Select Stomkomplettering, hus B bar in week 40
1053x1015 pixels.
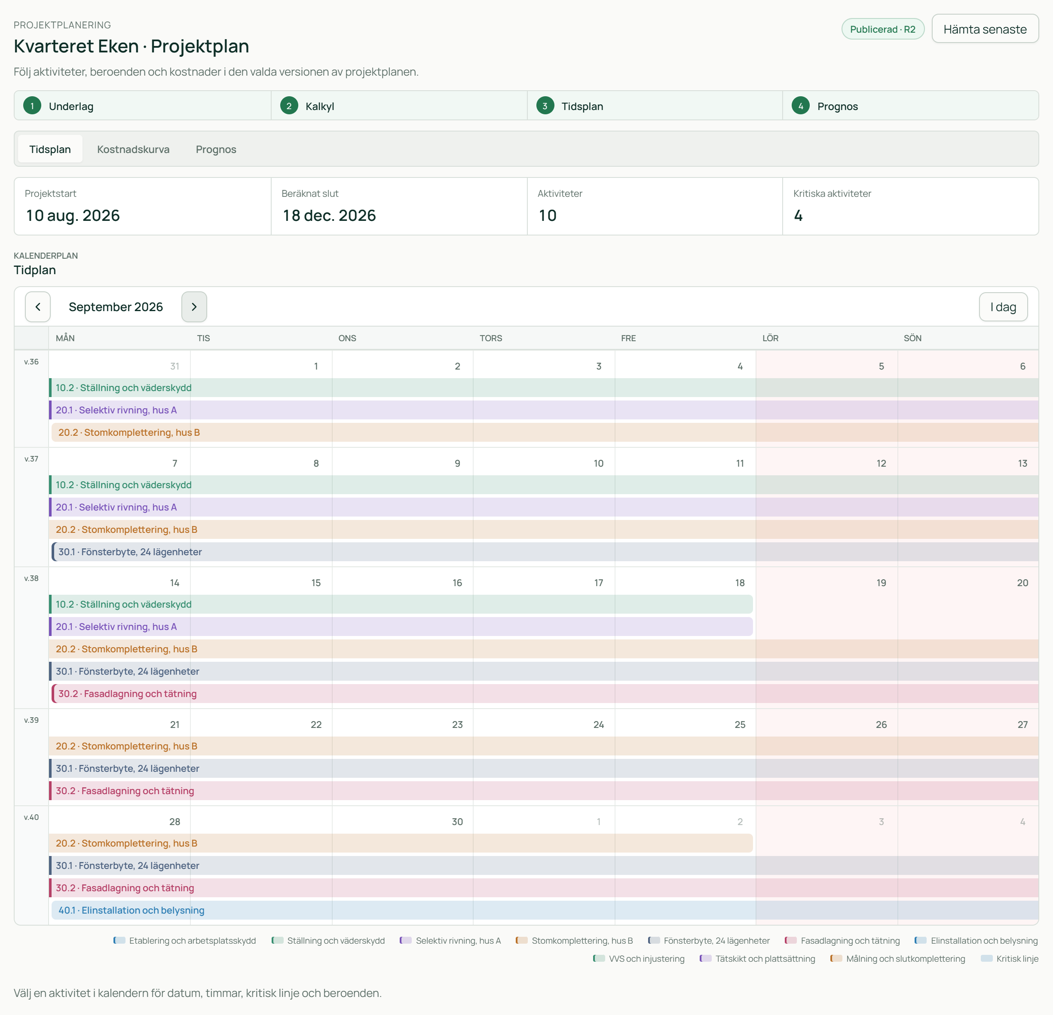pos(401,843)
